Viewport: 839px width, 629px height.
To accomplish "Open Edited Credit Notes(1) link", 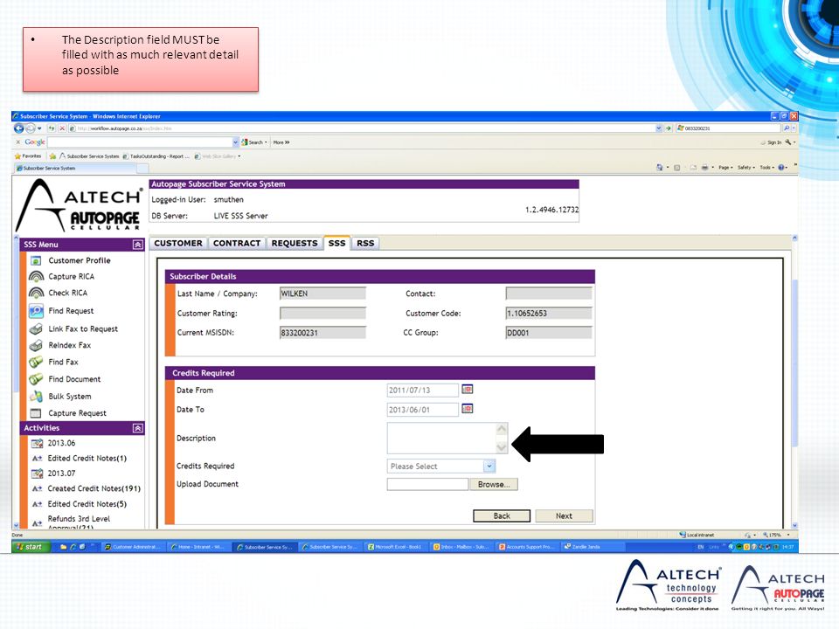I will tap(87, 459).
